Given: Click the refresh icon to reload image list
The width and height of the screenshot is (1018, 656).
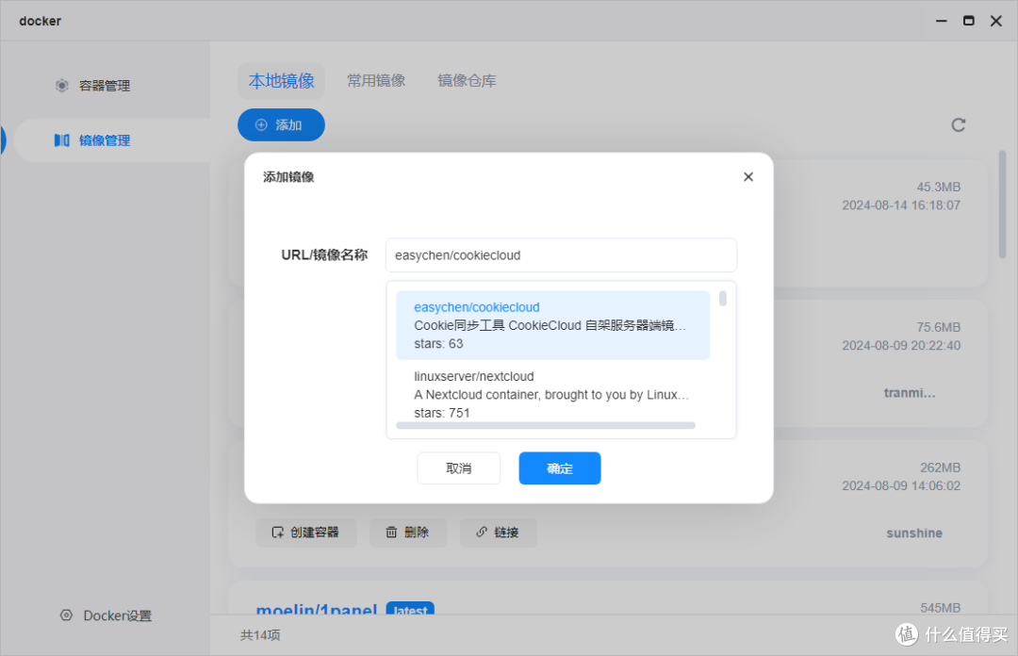Looking at the screenshot, I should tap(959, 124).
